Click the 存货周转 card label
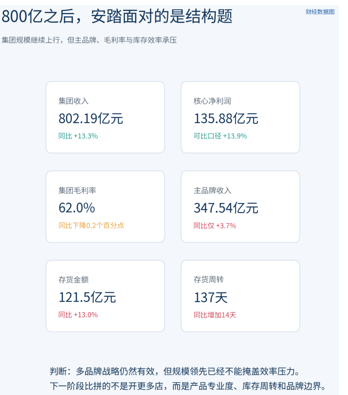348x395 pixels. 208,280
